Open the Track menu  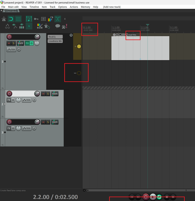[x=53, y=7]
